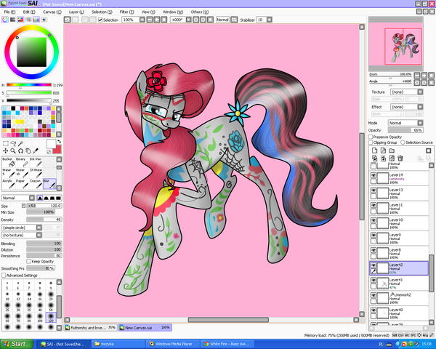Open the File menu
The width and height of the screenshot is (436, 349).
(9, 12)
